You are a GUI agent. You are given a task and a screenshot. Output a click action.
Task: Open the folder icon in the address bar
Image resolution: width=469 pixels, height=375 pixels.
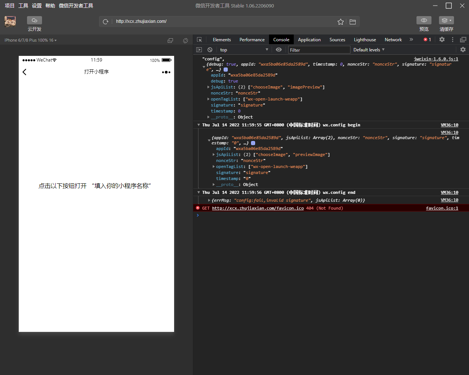[353, 22]
